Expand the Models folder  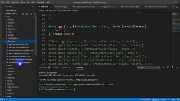point(11,35)
